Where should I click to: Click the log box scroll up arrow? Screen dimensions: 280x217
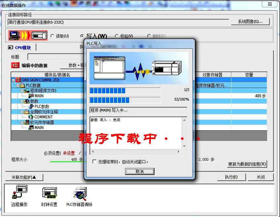tap(185, 120)
